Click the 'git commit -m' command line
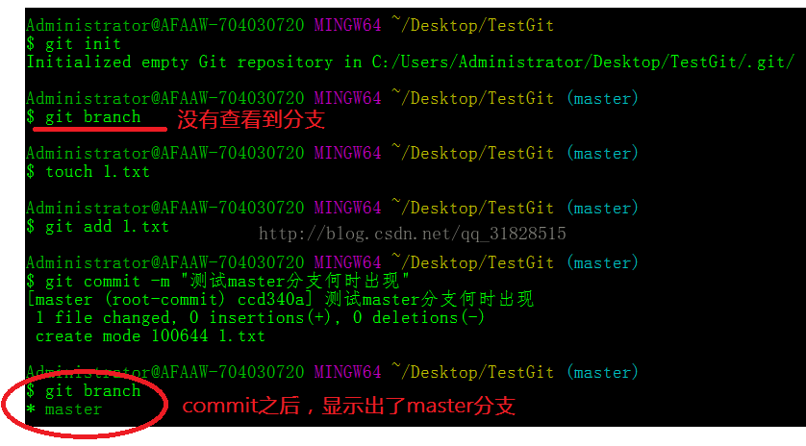This screenshot has width=806, height=446. [218, 281]
